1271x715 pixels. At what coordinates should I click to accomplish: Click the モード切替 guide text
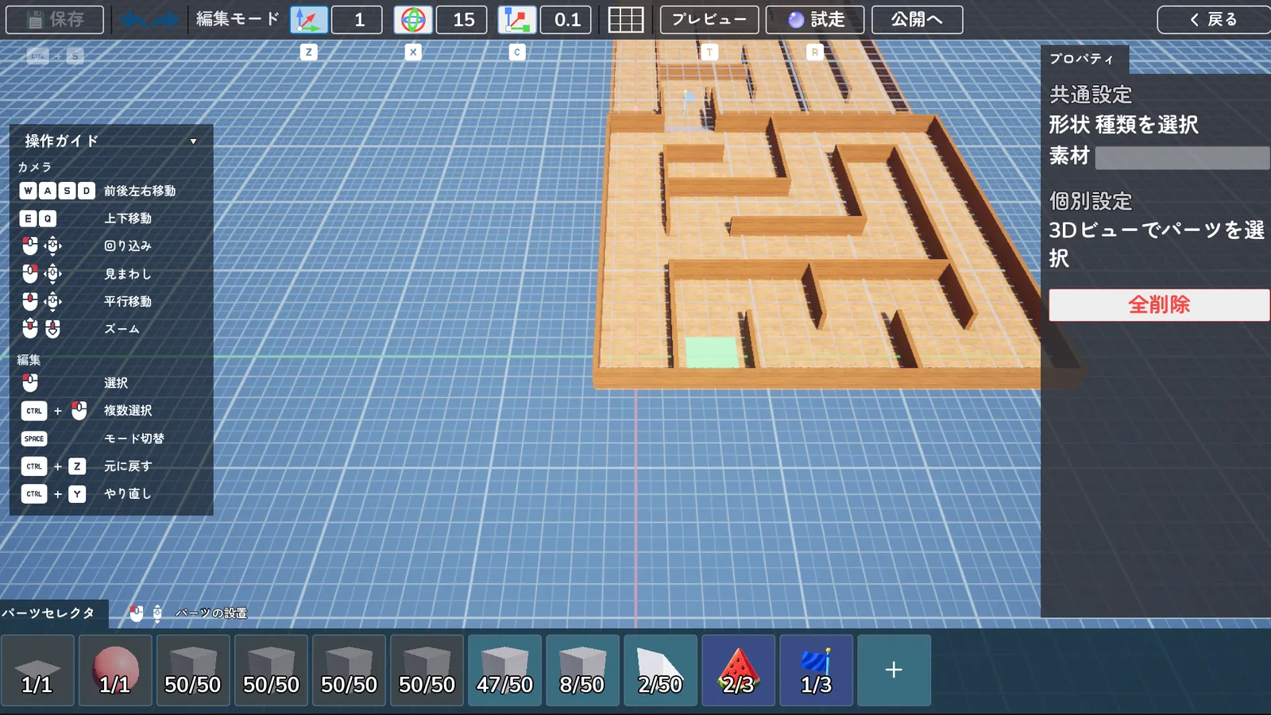point(134,439)
